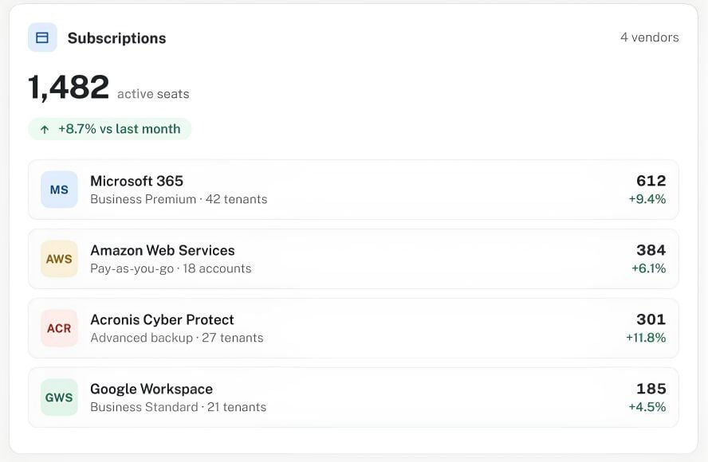708x462 pixels.
Task: Open the Acronis Cyber Protect row title
Action: pos(162,320)
